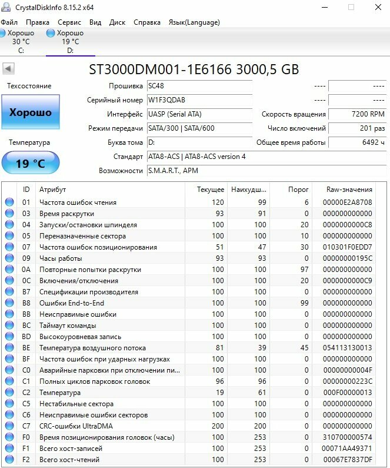Click the status orb for attribute C2
Screen dimensions: 390x468
click(x=9, y=393)
